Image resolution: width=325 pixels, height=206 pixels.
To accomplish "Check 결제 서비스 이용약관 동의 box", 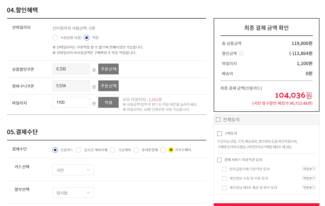I will [219, 160].
